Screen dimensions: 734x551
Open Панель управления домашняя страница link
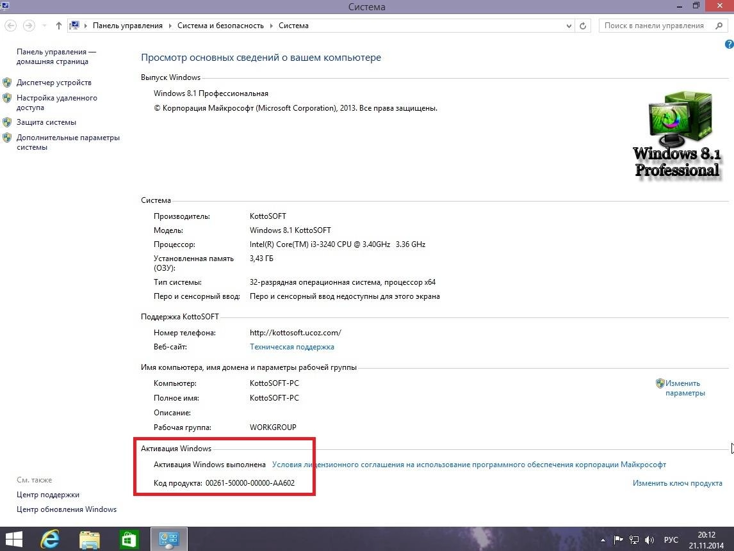pyautogui.click(x=56, y=56)
